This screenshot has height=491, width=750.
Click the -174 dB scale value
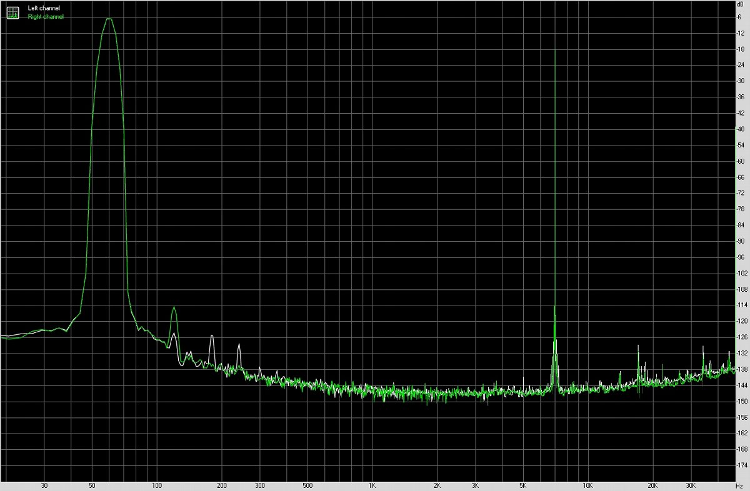click(x=742, y=465)
